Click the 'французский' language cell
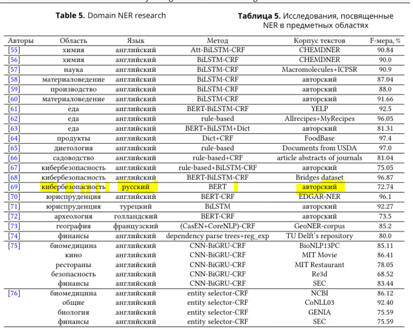 point(136,226)
